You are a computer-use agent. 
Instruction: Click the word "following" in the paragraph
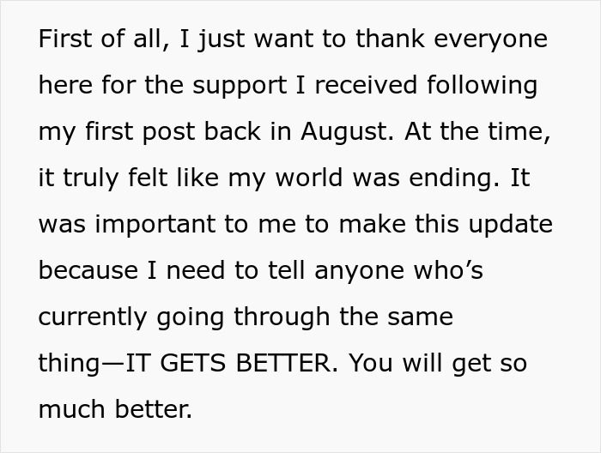[484, 87]
